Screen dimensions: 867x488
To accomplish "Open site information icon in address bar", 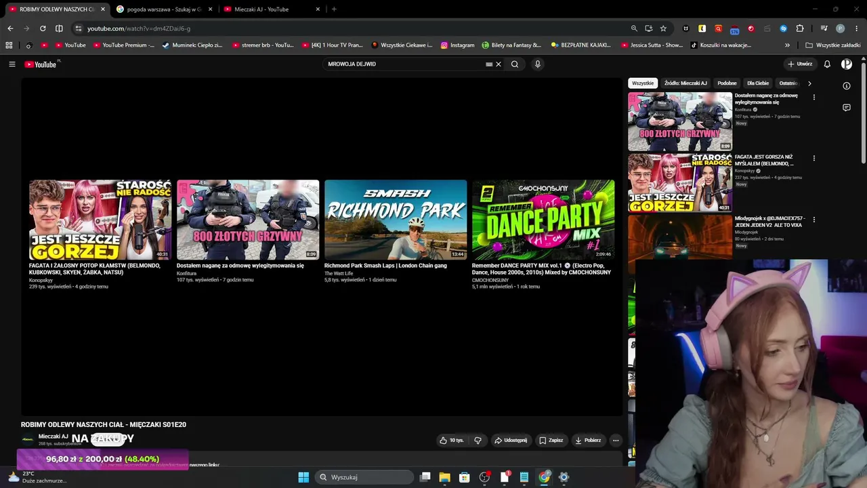I will (79, 28).
